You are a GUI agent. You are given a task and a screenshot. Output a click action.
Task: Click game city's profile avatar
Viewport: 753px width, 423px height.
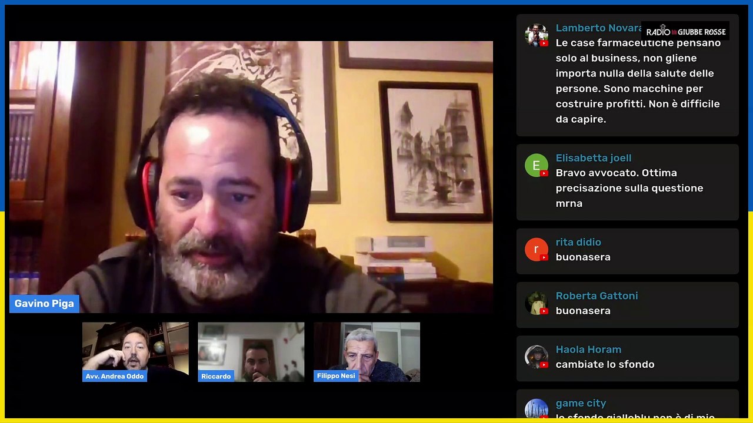click(536, 409)
